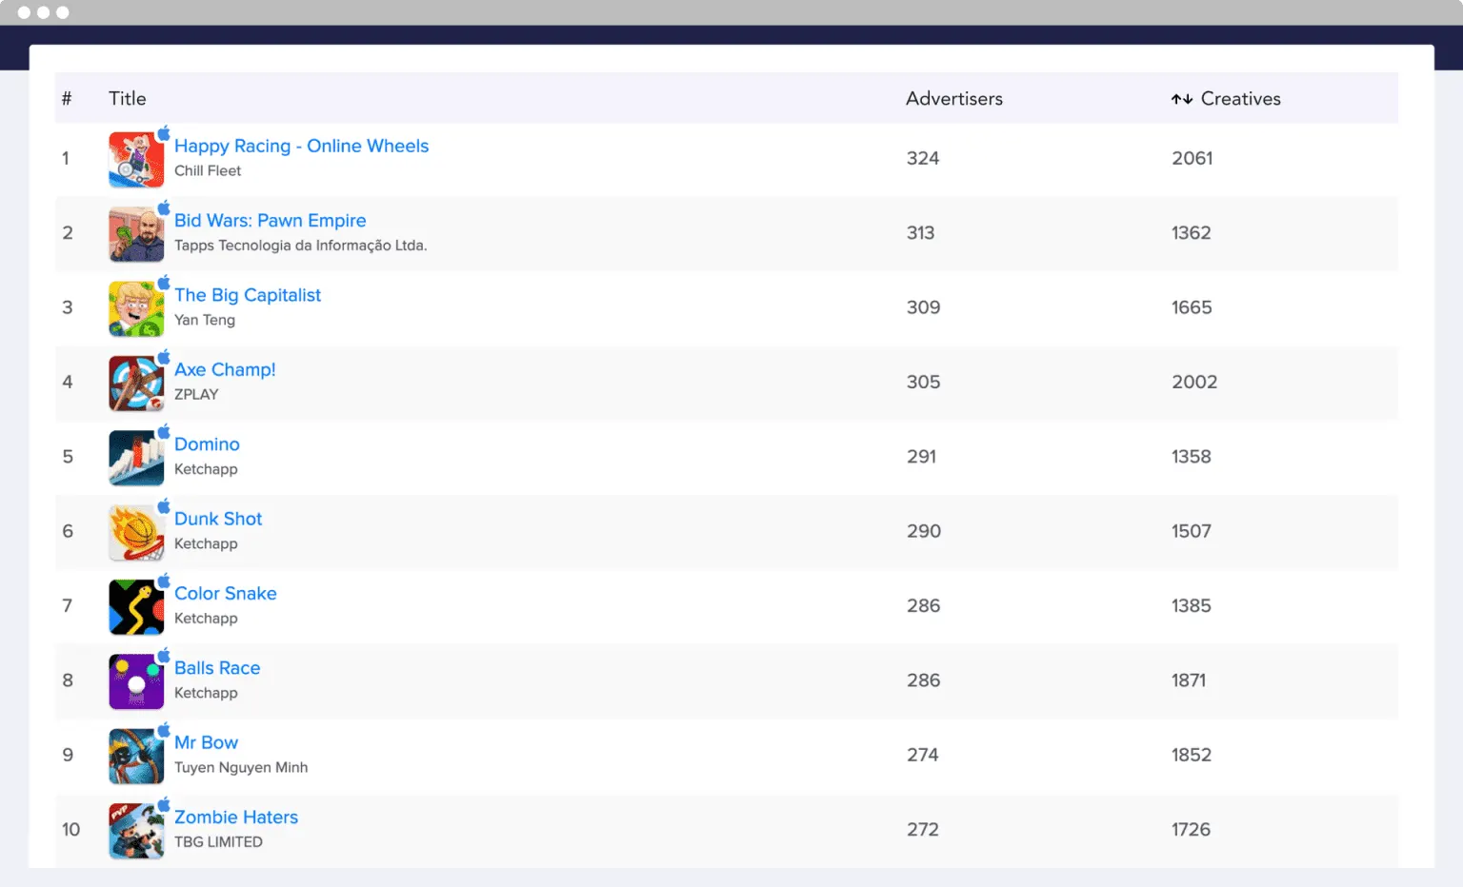
Task: Select publisher Tapps Tecnologia da Informação Ltda.
Action: (301, 246)
